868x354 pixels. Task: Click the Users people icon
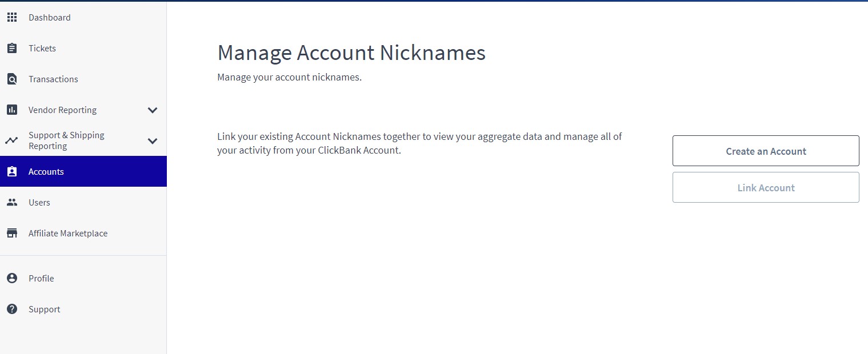(x=11, y=202)
